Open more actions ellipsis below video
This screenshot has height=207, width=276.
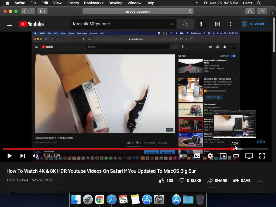click(260, 181)
